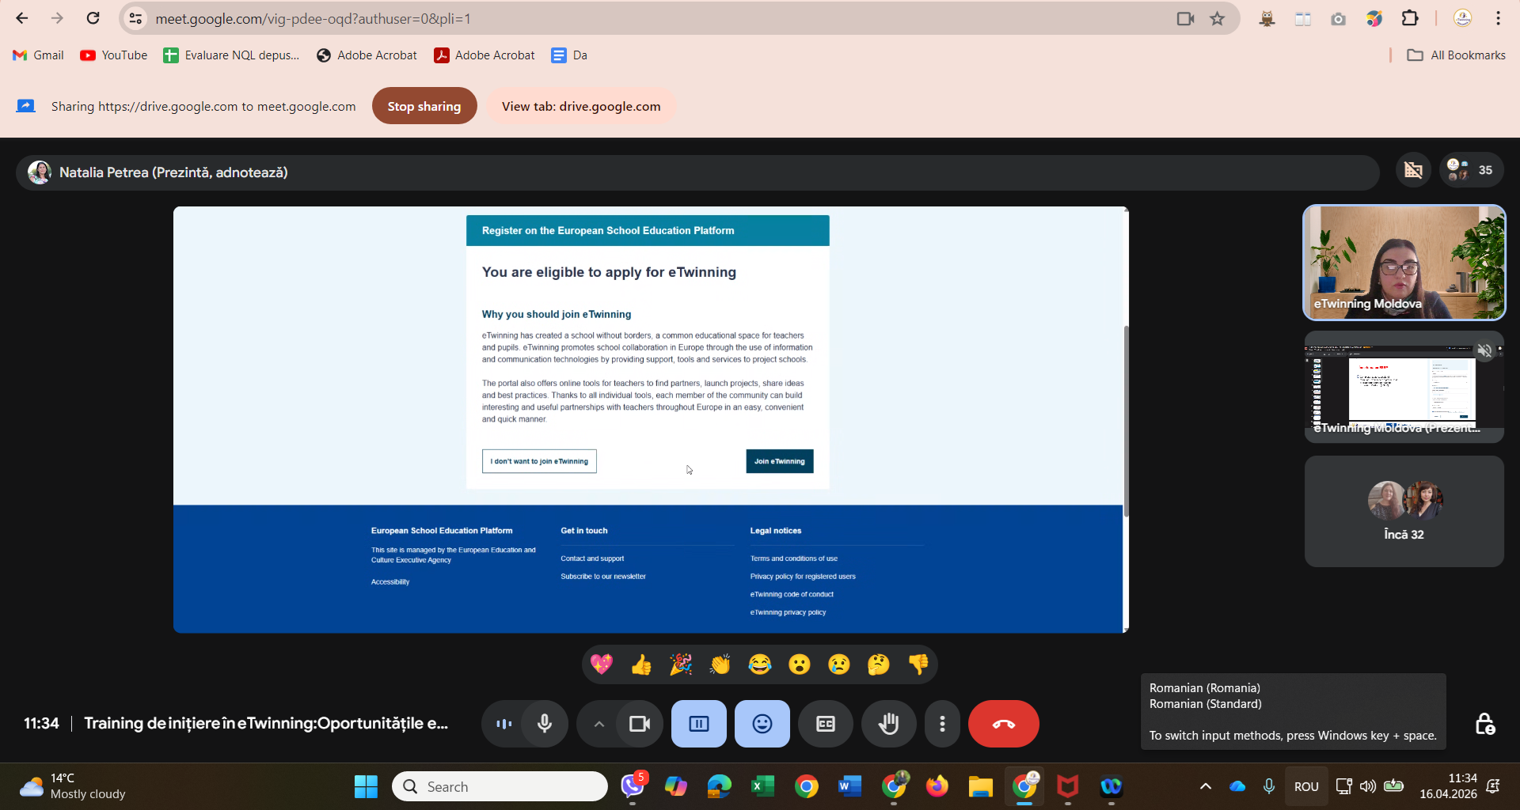Open the YouTube bookmark
1520x810 pixels.
pyautogui.click(x=114, y=55)
